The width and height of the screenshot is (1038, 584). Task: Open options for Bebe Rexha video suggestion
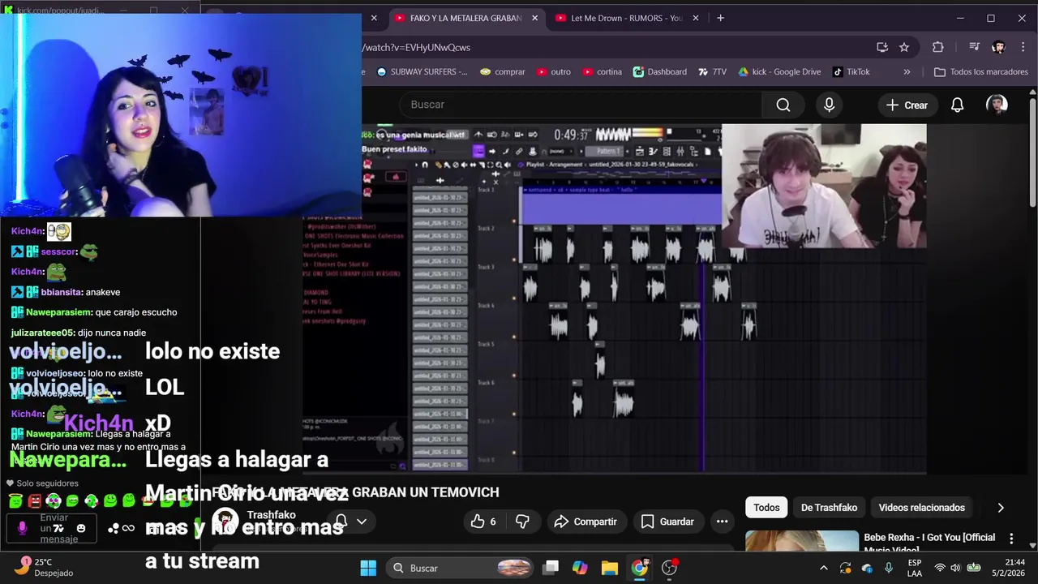coord(1011,539)
